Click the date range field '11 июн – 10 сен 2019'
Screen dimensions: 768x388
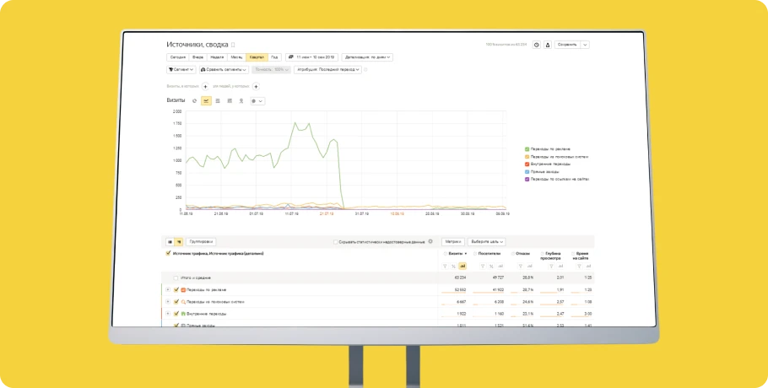(311, 57)
